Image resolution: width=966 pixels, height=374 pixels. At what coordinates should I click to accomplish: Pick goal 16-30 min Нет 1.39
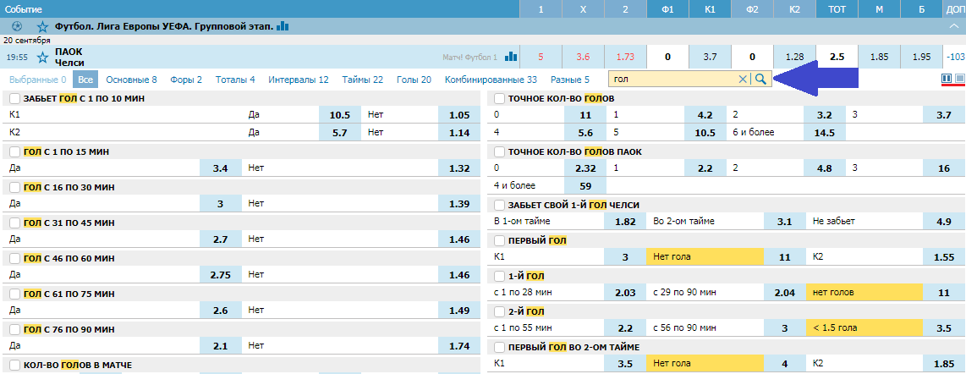pyautogui.click(x=459, y=203)
